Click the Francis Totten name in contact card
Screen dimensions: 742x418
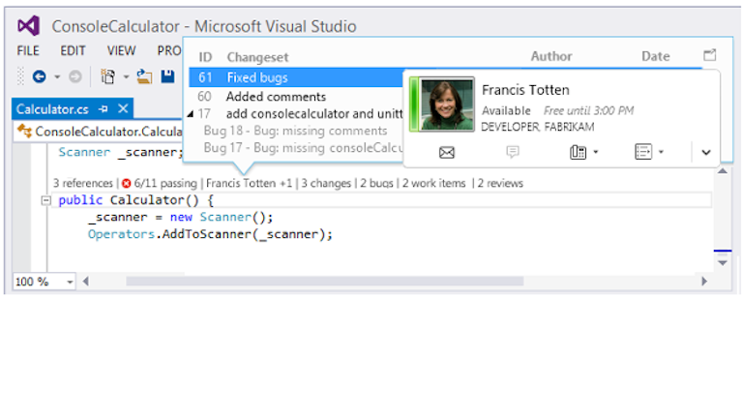(x=525, y=90)
